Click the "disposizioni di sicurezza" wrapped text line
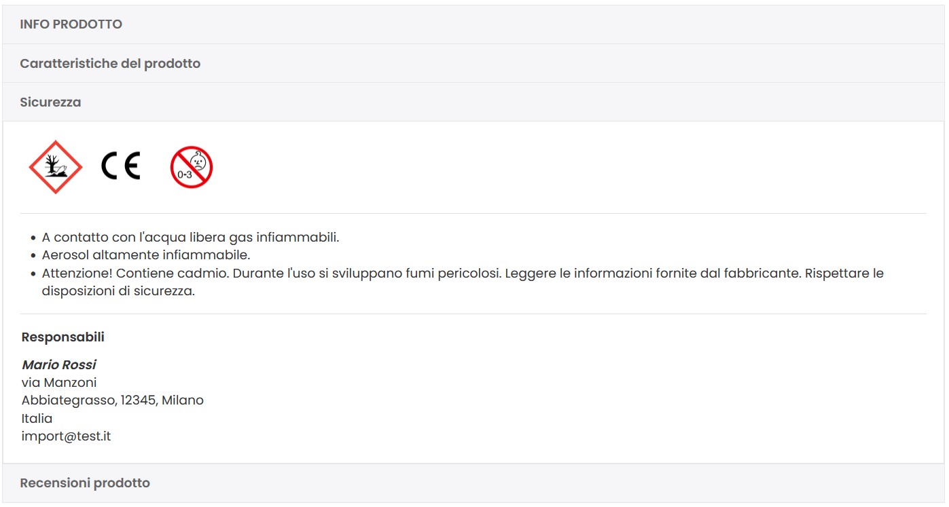 tap(118, 291)
